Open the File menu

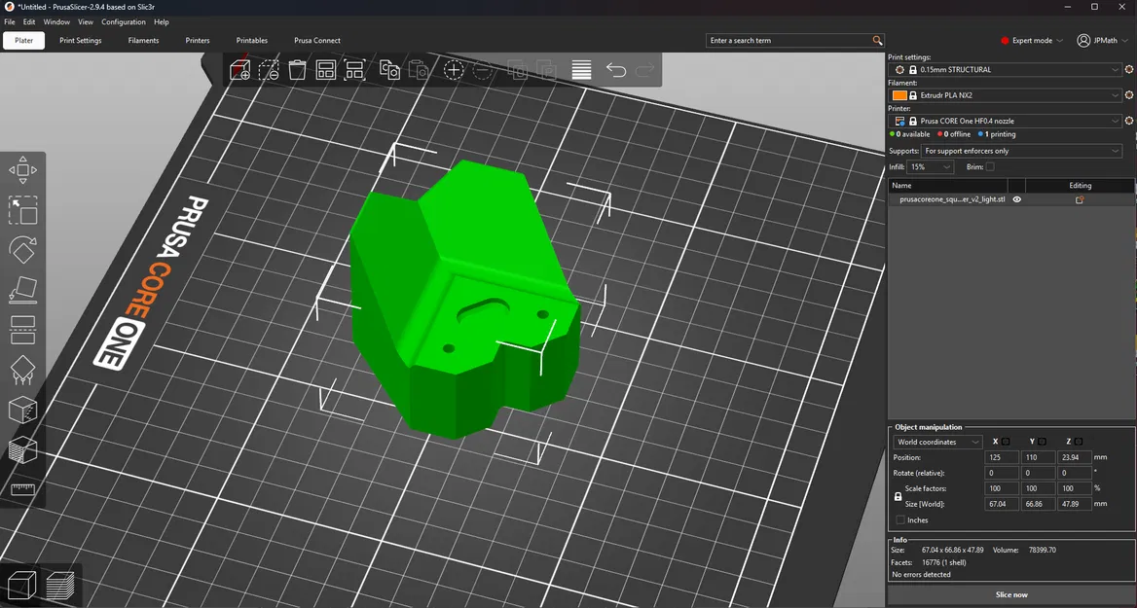pyautogui.click(x=10, y=21)
